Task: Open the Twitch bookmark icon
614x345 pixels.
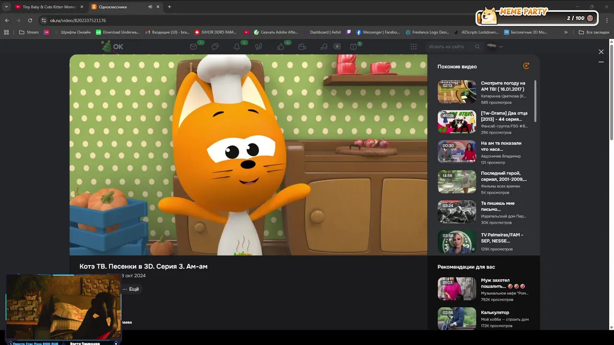Action: click(349, 32)
